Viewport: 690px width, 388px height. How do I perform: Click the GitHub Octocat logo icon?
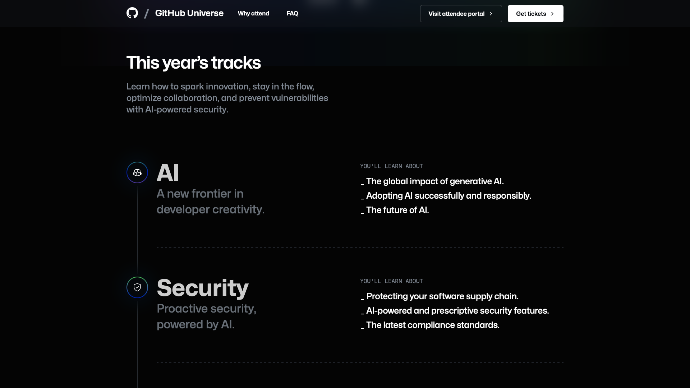pos(132,13)
